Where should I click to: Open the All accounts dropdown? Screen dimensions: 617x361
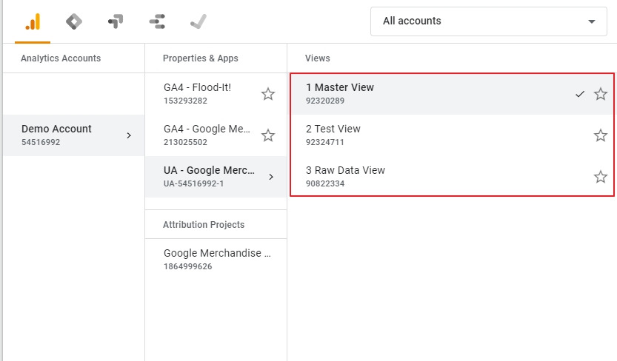click(489, 21)
